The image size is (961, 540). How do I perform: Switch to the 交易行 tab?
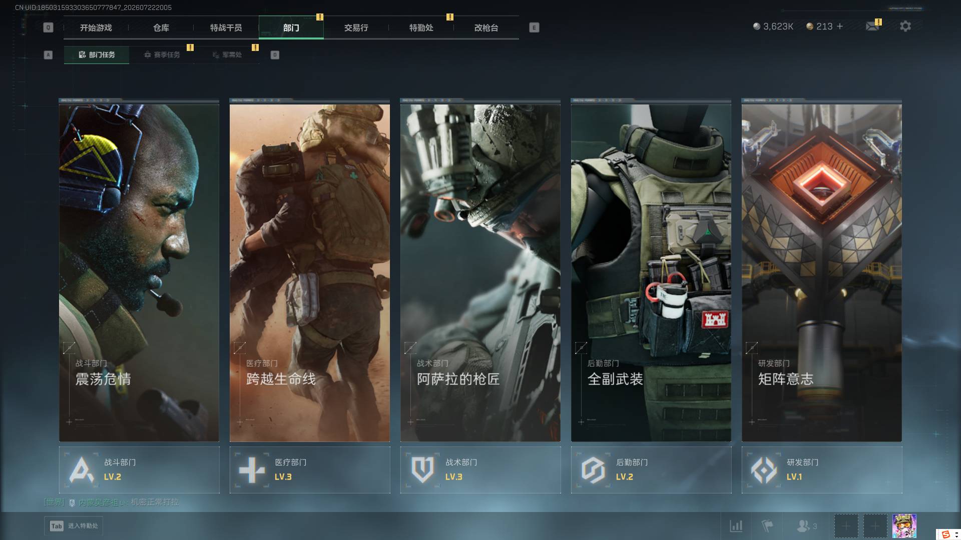click(x=356, y=27)
